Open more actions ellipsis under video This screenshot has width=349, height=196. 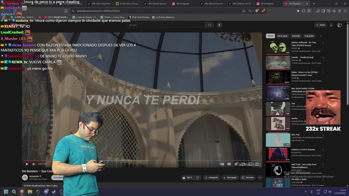pyautogui.click(x=260, y=177)
